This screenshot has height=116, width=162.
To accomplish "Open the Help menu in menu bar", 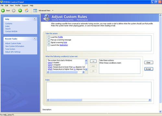I will (31, 5).
